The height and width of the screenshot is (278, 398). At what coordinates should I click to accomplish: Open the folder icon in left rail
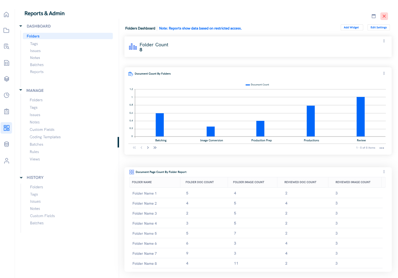click(6, 30)
